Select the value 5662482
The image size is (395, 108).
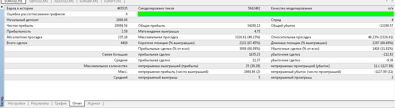tap(254, 8)
